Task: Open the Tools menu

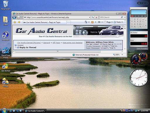Action: 118,22
